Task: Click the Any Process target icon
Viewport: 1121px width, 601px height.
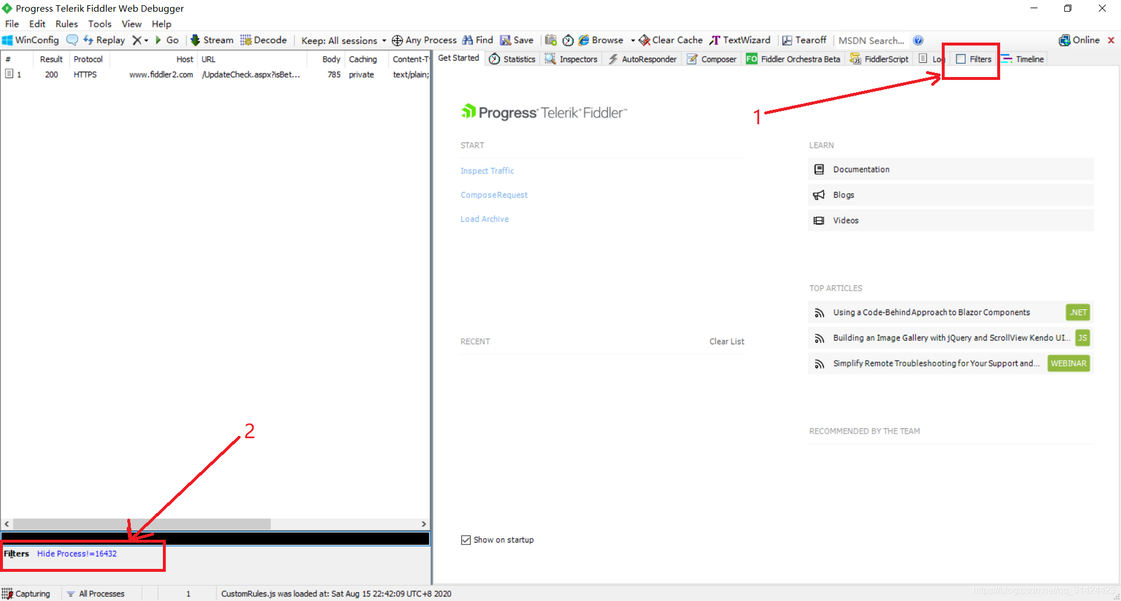Action: 397,40
